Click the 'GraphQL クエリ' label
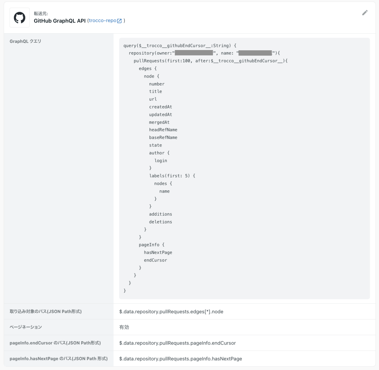Viewport: 379px width, 370px height. (25, 41)
